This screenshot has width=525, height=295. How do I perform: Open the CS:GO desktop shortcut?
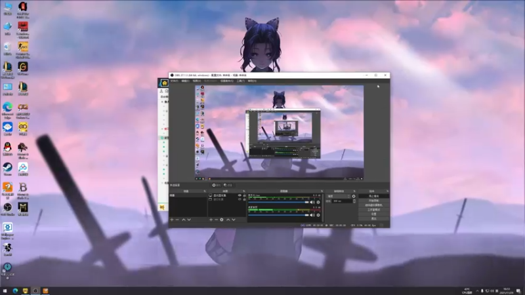(x=23, y=50)
